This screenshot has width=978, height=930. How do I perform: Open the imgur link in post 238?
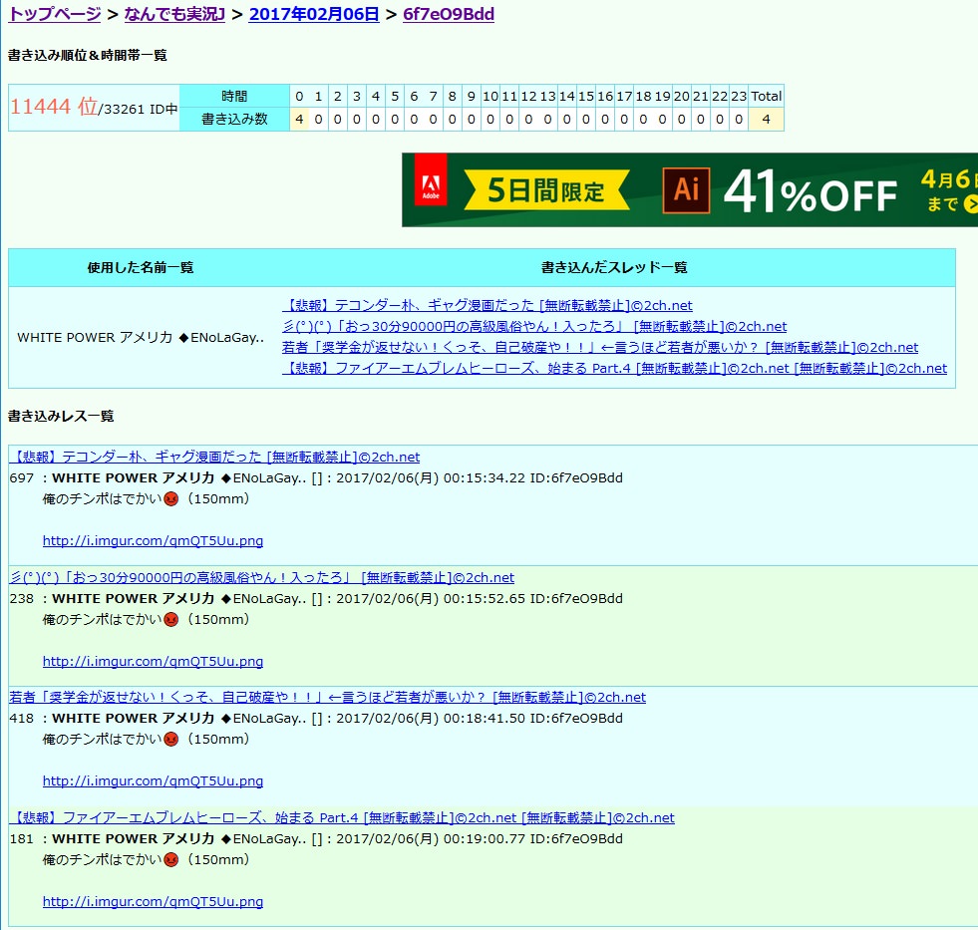(x=153, y=661)
